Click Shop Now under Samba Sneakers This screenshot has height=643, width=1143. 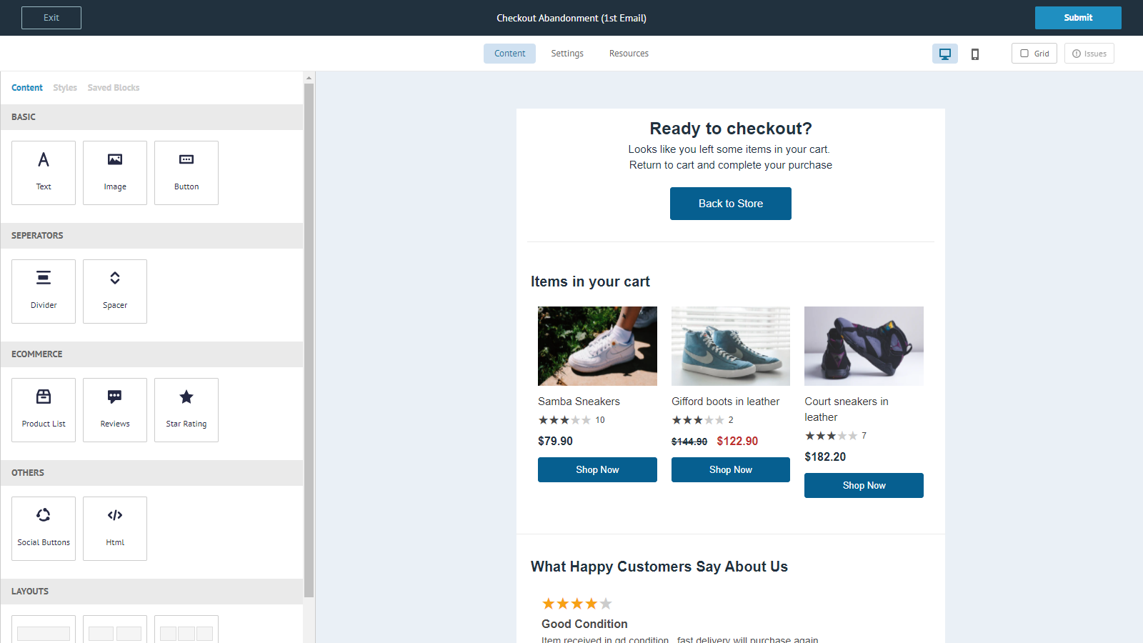click(x=597, y=470)
